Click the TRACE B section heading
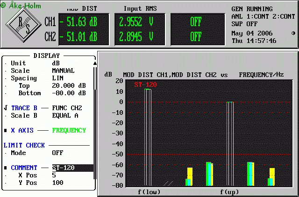299x197 pixels. point(24,108)
